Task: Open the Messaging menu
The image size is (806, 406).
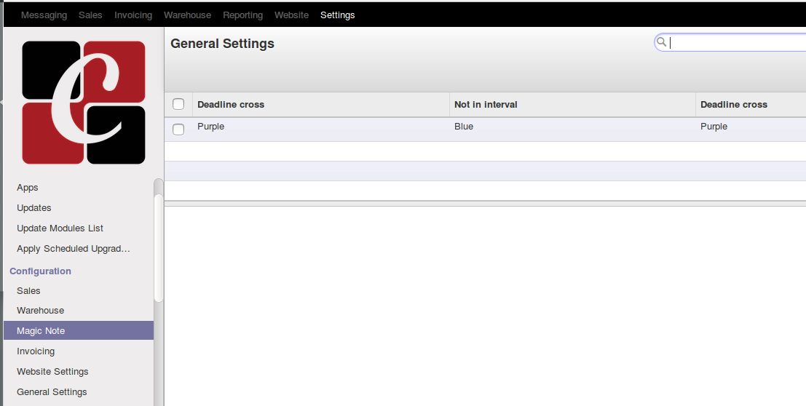Action: (44, 15)
